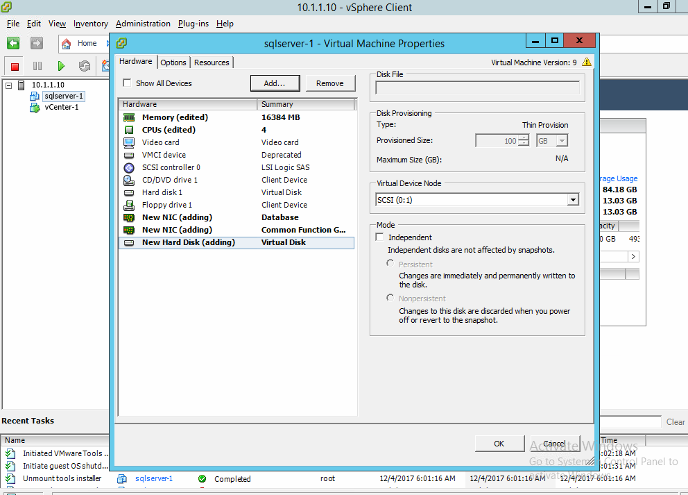Image resolution: width=688 pixels, height=495 pixels.
Task: Click the Home house icon
Action: pyautogui.click(x=67, y=44)
